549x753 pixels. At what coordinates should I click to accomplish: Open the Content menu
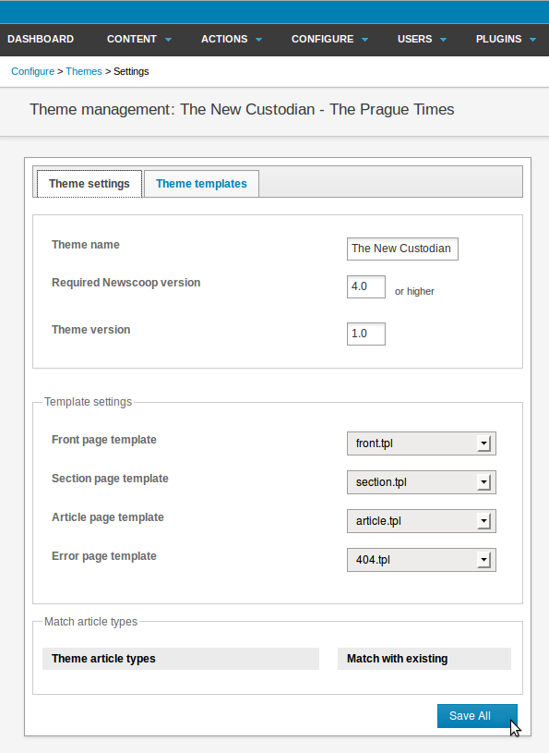point(139,40)
